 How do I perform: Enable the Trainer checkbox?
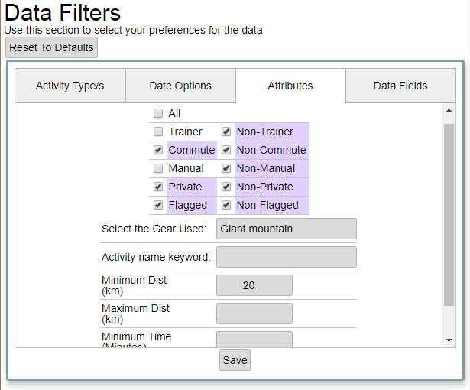click(x=158, y=132)
